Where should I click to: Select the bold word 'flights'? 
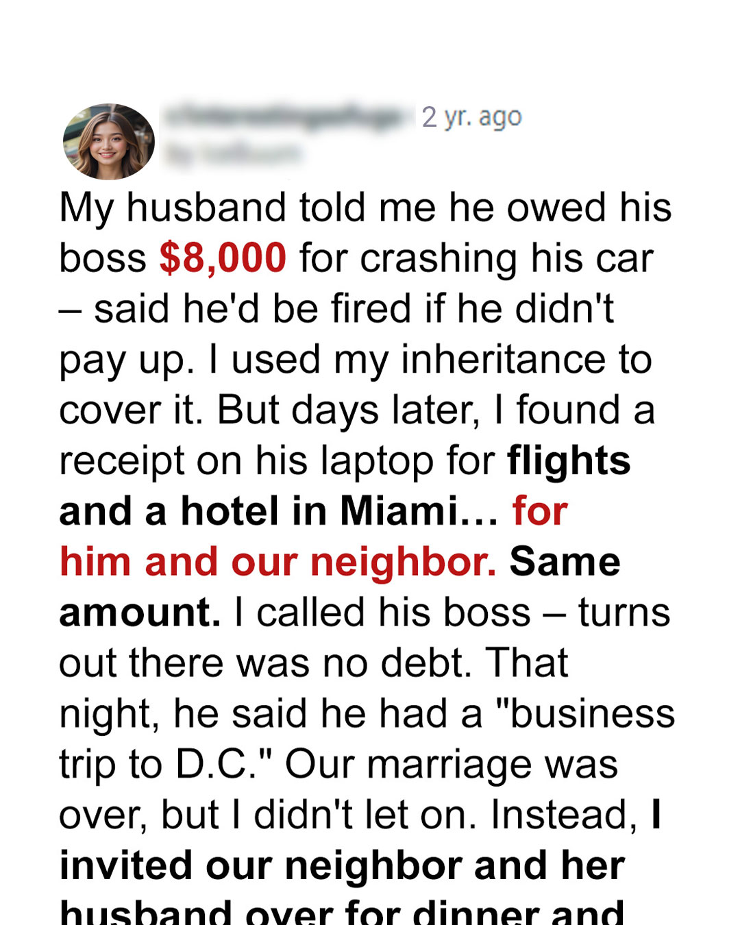[569, 460]
